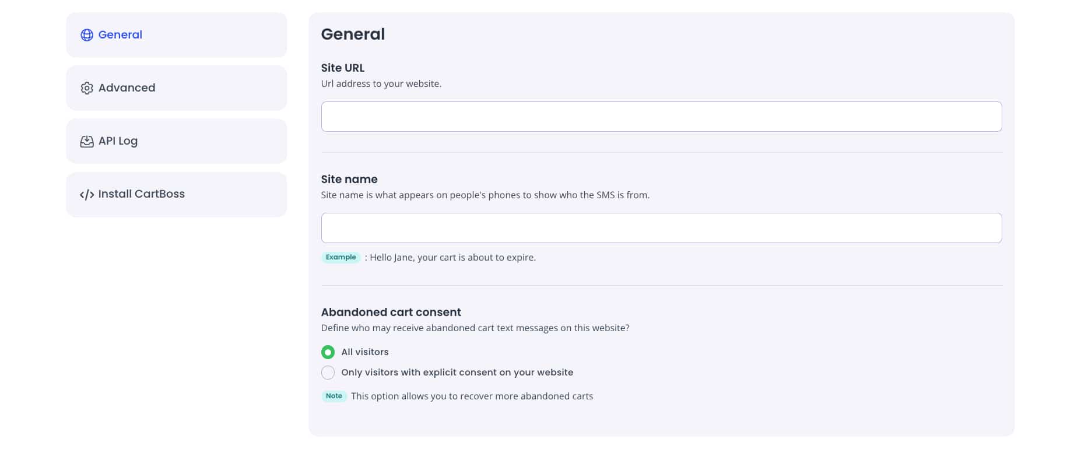Viewport: 1081px width, 453px height.
Task: Click the globe icon beside General
Action: (x=87, y=35)
